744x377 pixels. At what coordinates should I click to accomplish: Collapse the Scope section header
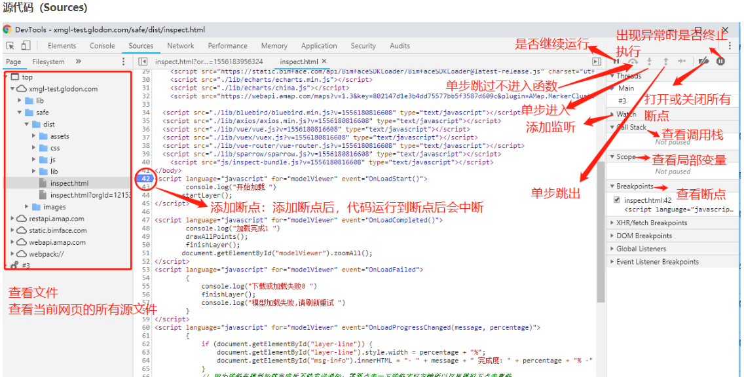(673, 157)
